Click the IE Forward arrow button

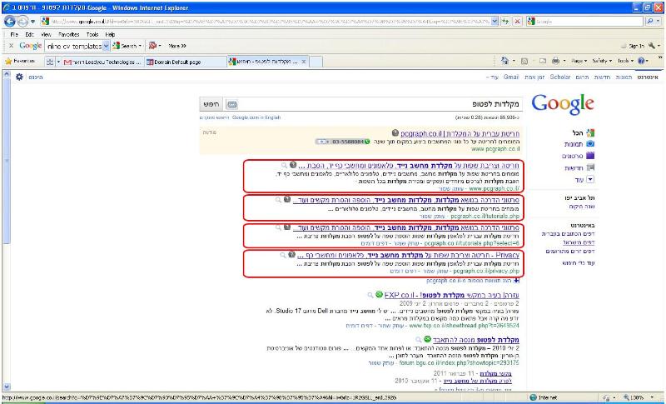(22, 21)
